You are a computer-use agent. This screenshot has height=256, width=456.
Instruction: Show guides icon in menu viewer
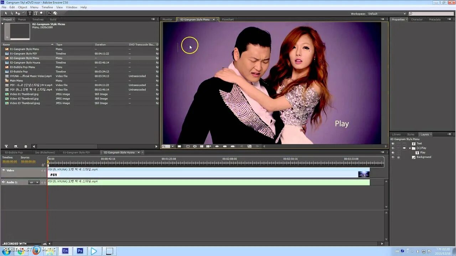point(202,146)
